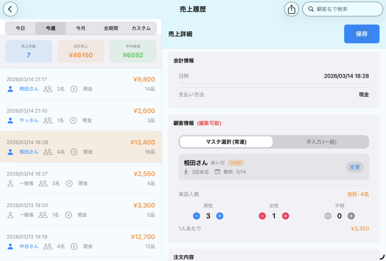This screenshot has width=386, height=261.
Task: Open 時田さん ¥9,800 sale entry
Action: 81,84
